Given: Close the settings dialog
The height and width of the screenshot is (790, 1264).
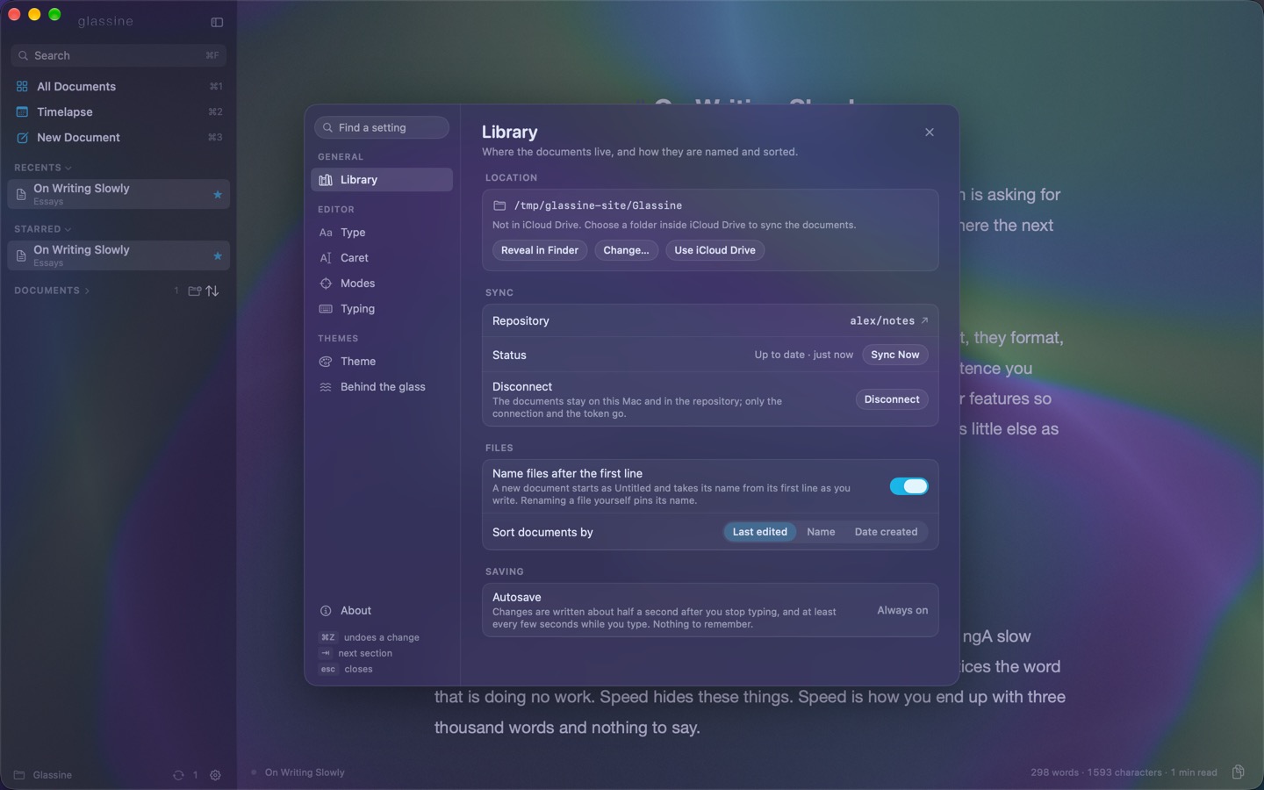Looking at the screenshot, I should [x=929, y=133].
